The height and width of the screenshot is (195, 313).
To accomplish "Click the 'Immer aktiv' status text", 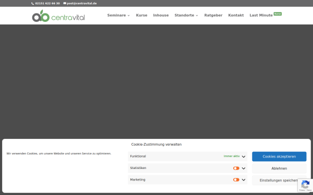I will (232, 157).
